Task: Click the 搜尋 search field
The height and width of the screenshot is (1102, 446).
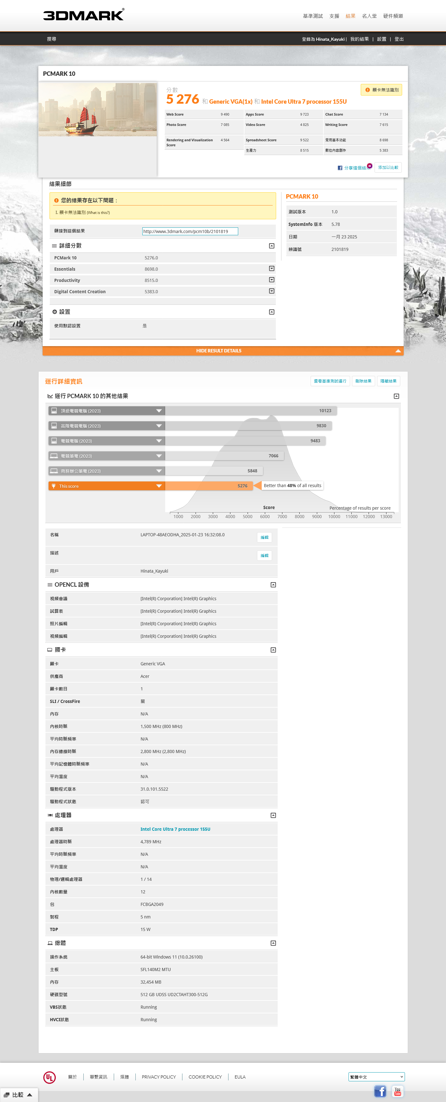Action: [51, 39]
